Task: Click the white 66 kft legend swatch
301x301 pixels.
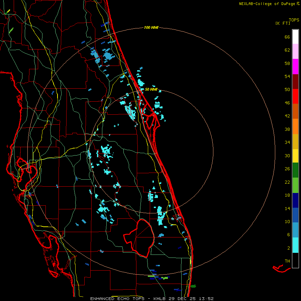Action: pos(295,37)
